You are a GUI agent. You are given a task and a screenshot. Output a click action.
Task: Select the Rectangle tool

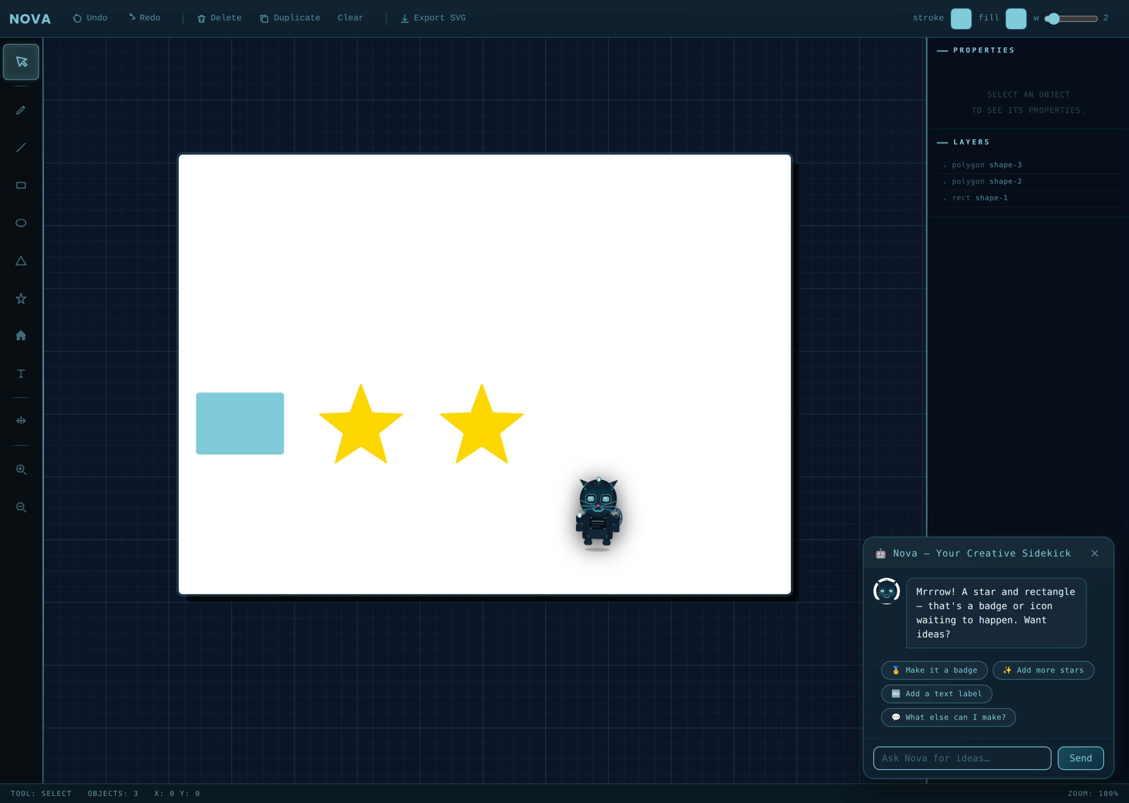click(21, 185)
